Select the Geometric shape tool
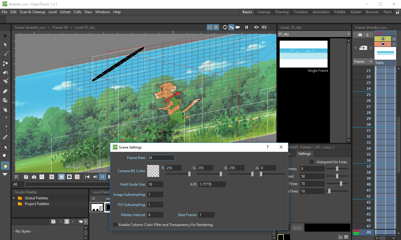This screenshot has width=401, height=240. click(x=5, y=63)
